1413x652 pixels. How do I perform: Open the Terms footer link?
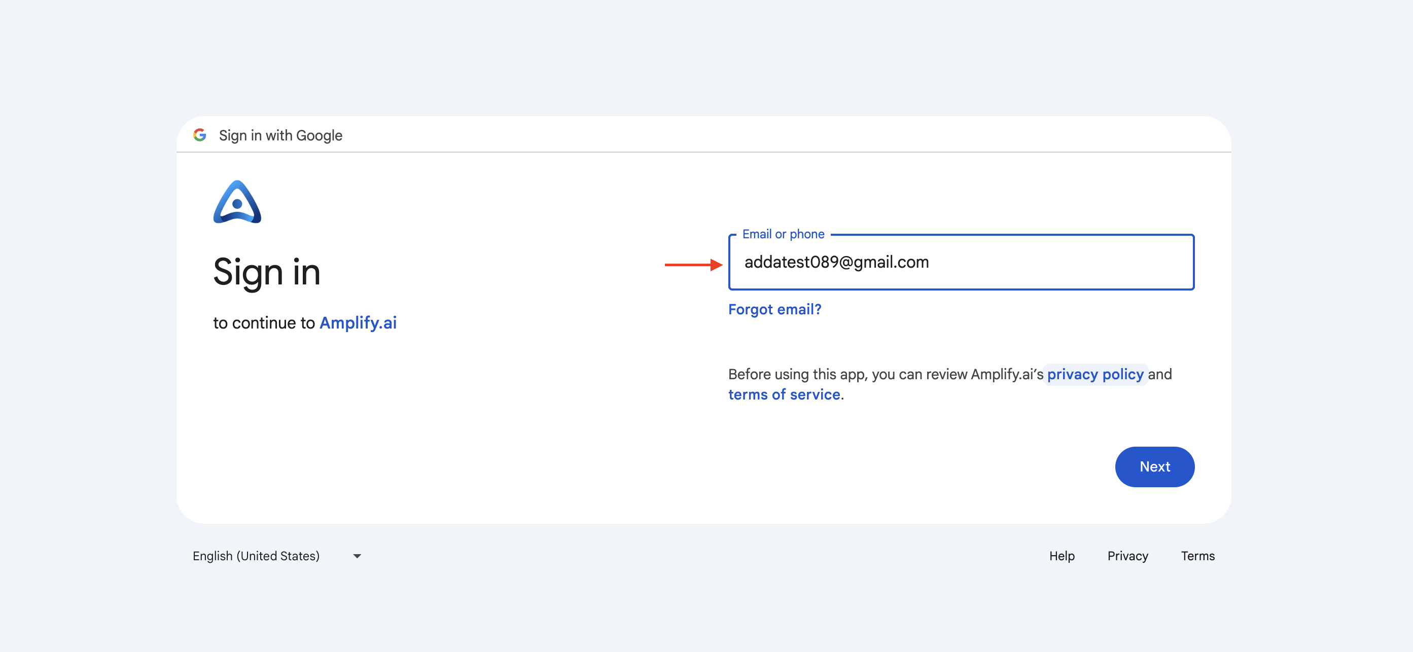click(1197, 556)
